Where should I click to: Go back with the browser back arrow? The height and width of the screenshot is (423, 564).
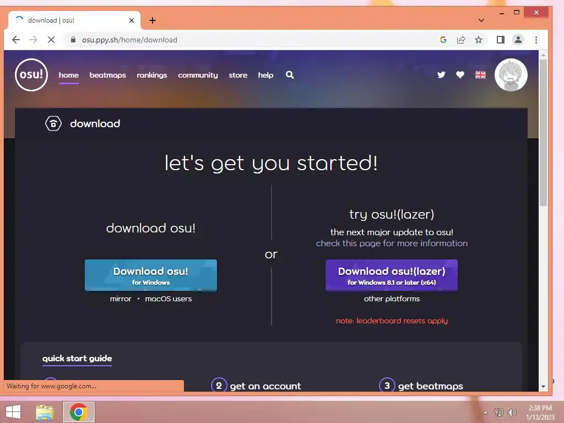(x=16, y=40)
